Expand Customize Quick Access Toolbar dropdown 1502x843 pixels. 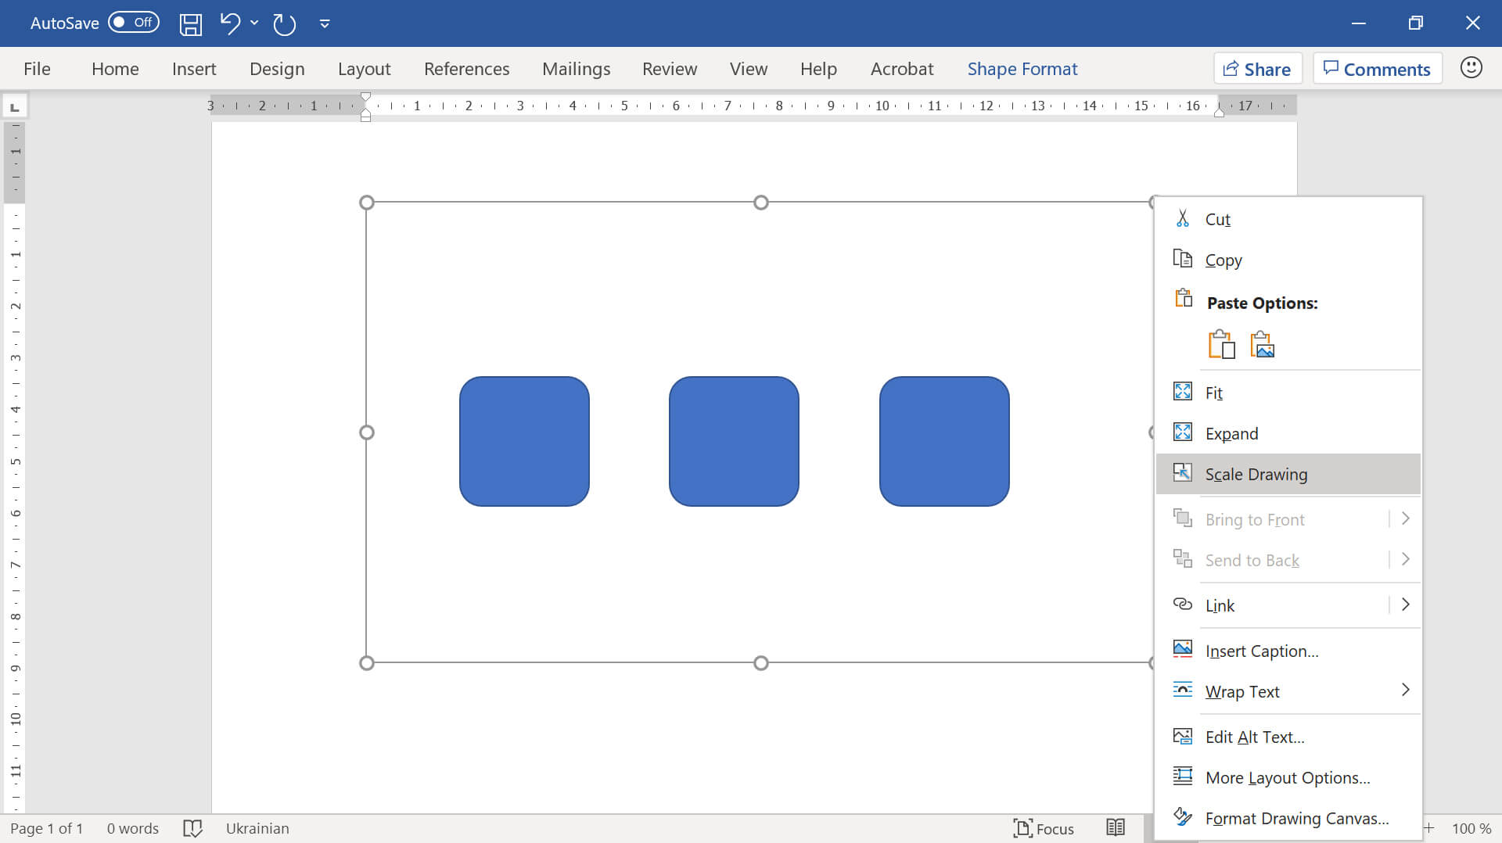click(x=325, y=23)
